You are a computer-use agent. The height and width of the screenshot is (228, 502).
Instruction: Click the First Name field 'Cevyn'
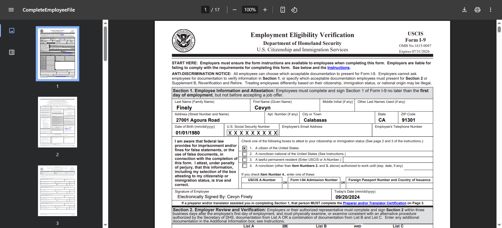tap(285, 107)
